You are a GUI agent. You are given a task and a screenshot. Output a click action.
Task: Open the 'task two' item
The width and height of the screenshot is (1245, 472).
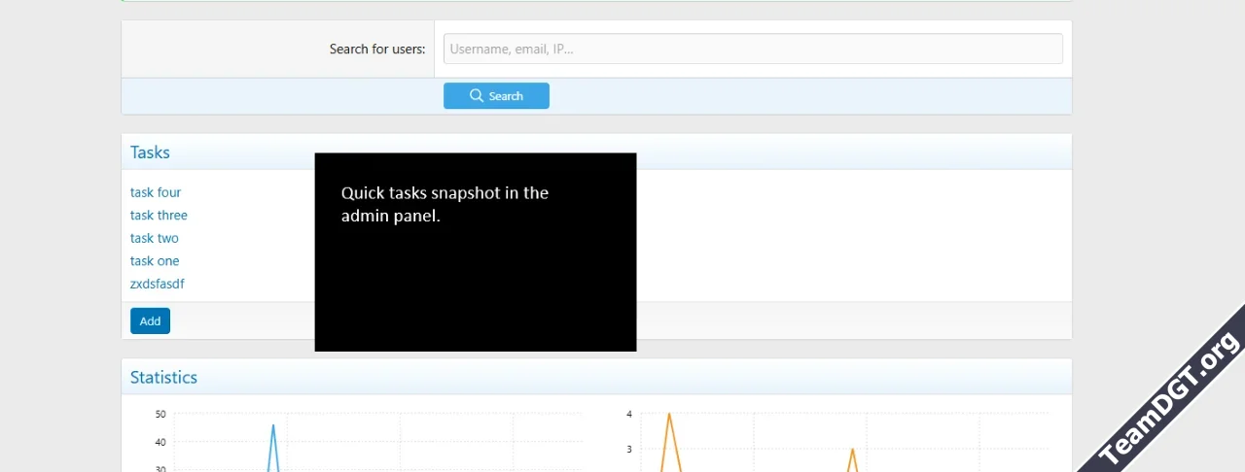(x=155, y=238)
